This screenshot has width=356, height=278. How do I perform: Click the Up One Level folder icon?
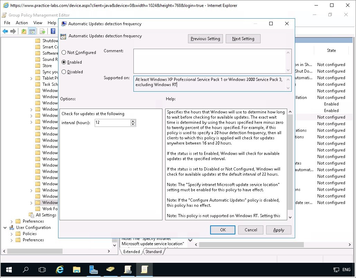click(24, 31)
